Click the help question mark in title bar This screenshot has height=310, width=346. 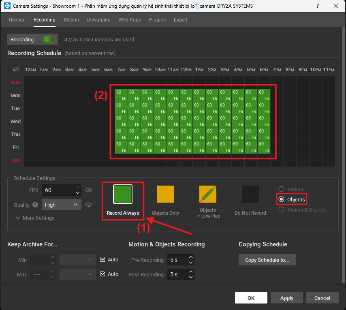click(x=318, y=6)
